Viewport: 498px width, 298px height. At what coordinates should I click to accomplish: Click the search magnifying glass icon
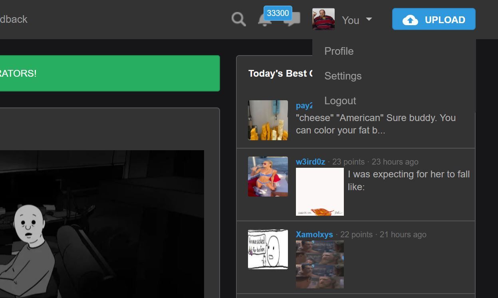point(238,19)
